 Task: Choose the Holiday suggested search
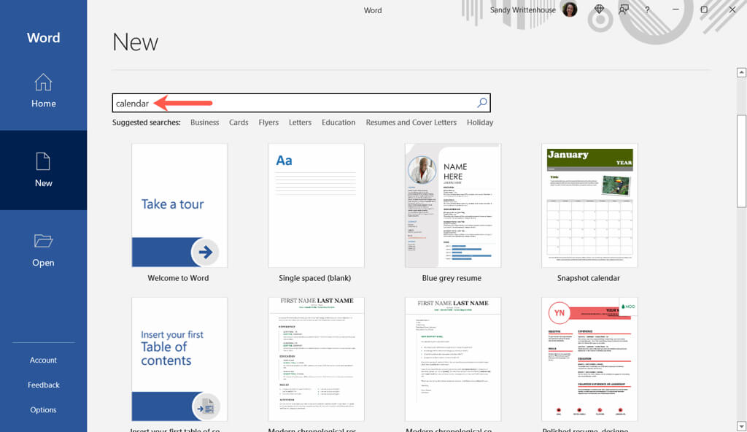click(480, 122)
